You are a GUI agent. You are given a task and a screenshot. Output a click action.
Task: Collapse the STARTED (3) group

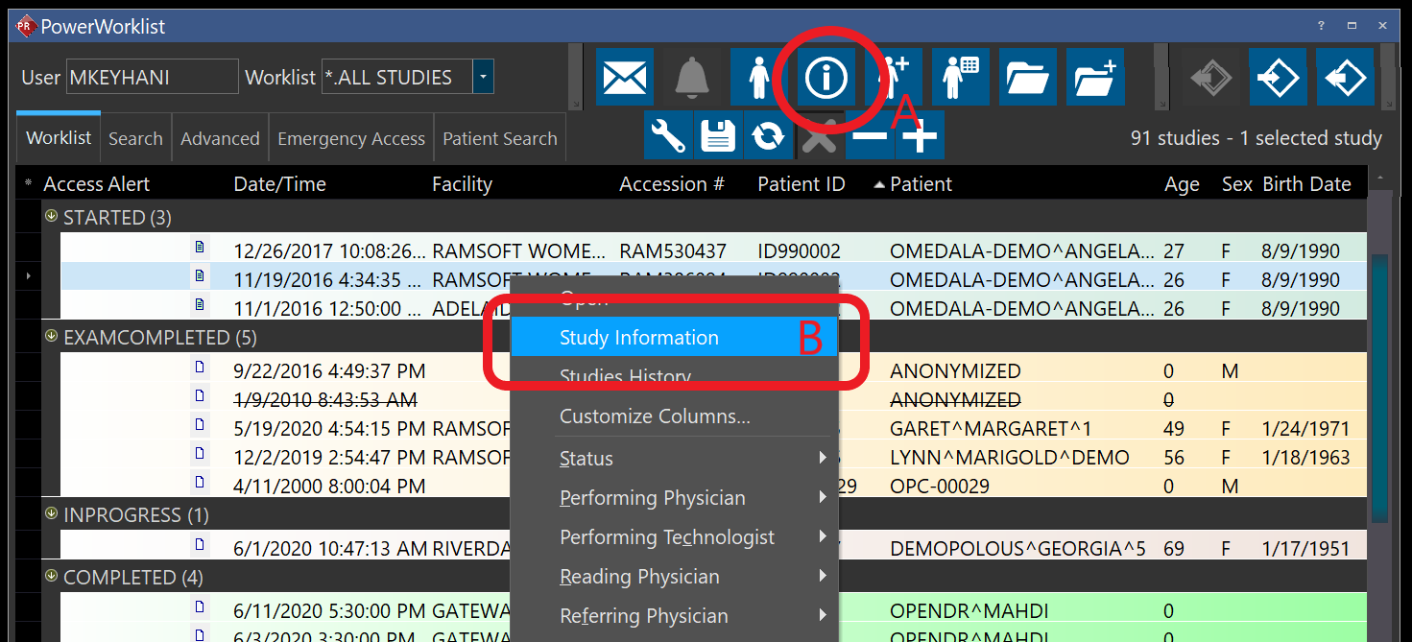pyautogui.click(x=51, y=217)
